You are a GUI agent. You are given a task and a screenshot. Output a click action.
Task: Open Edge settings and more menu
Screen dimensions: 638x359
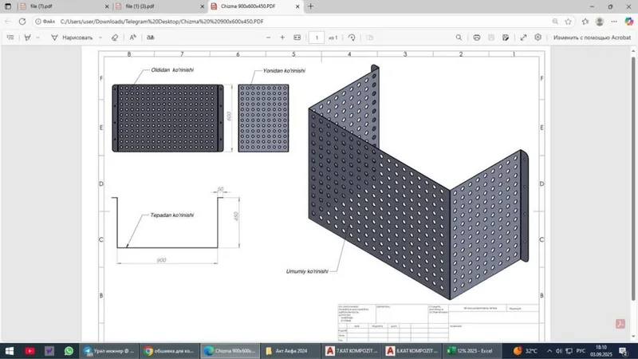pos(614,22)
